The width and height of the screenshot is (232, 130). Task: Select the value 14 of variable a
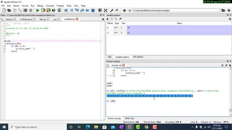click(179, 27)
